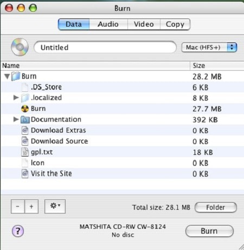Viewport: 244px width, 250px height.
Task: Switch to the Video tab
Action: tap(144, 24)
